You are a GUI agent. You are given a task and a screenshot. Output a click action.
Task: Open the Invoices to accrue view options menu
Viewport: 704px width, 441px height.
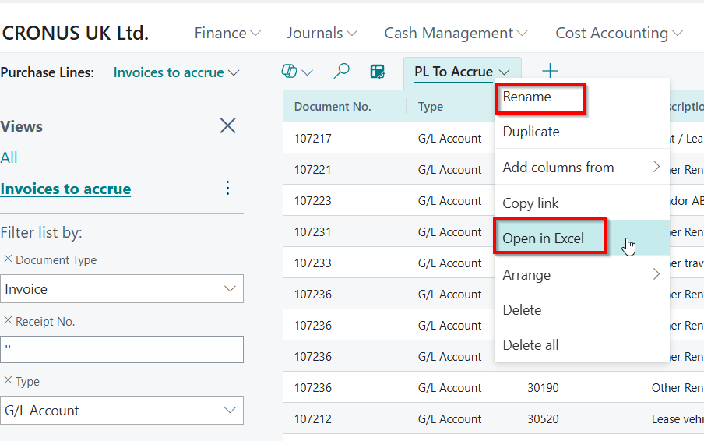click(227, 188)
